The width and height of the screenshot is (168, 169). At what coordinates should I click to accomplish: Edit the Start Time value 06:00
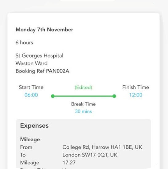pos(31,95)
